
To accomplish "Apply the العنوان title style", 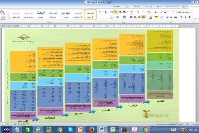I will point(41,15).
